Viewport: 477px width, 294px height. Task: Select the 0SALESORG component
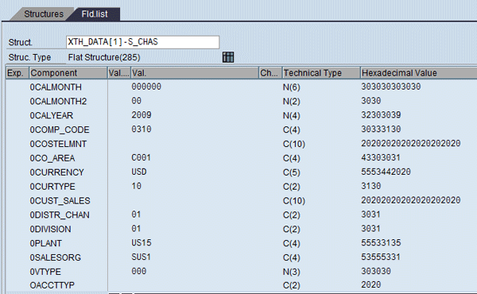[x=56, y=257]
